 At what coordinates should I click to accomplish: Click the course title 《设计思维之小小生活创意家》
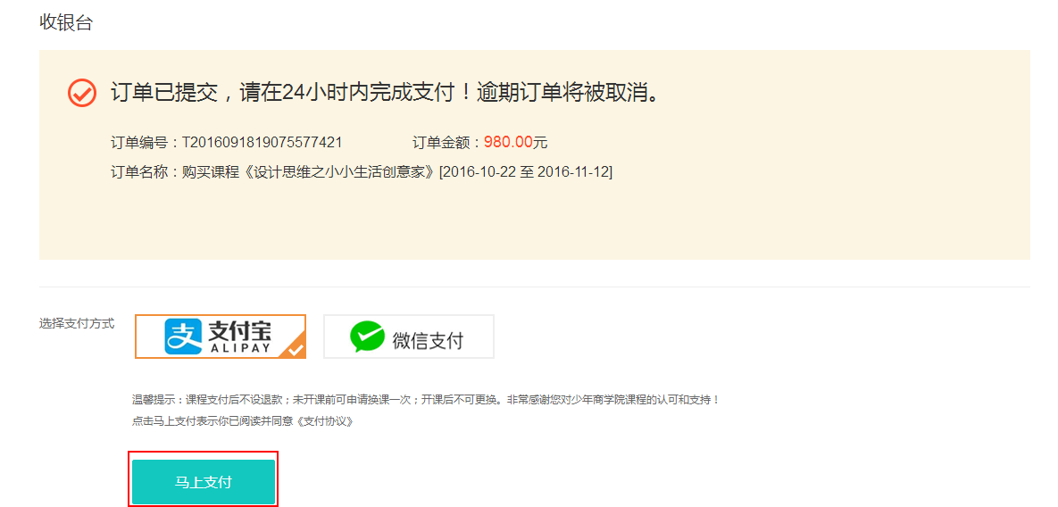[338, 172]
